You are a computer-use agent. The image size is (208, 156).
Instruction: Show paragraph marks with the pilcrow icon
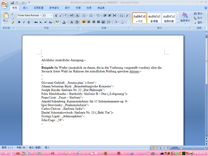point(127,15)
